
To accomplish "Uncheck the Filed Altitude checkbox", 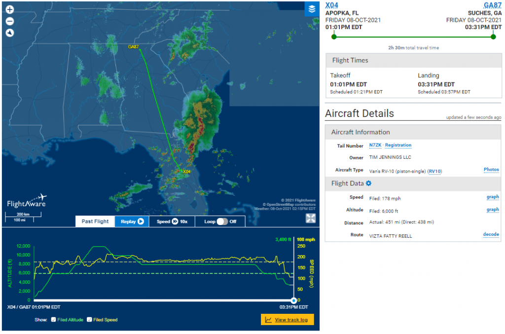I will point(53,320).
